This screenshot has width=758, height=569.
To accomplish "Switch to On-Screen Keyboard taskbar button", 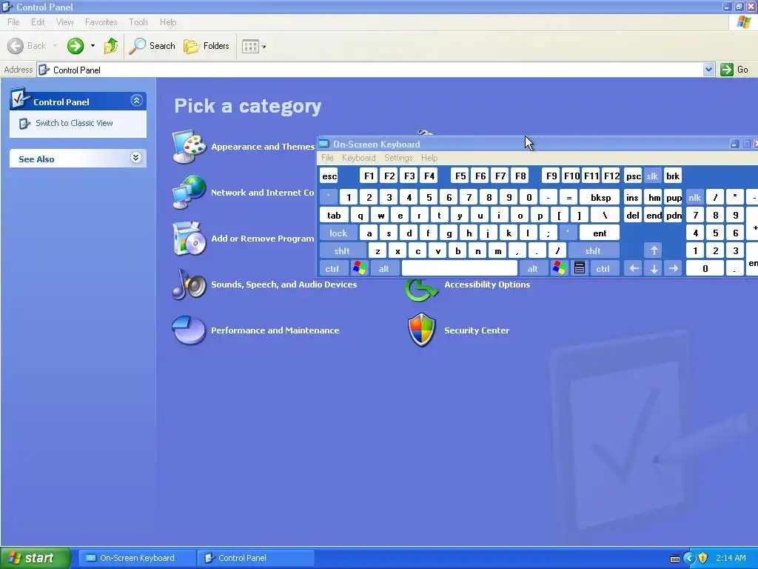I will click(137, 558).
